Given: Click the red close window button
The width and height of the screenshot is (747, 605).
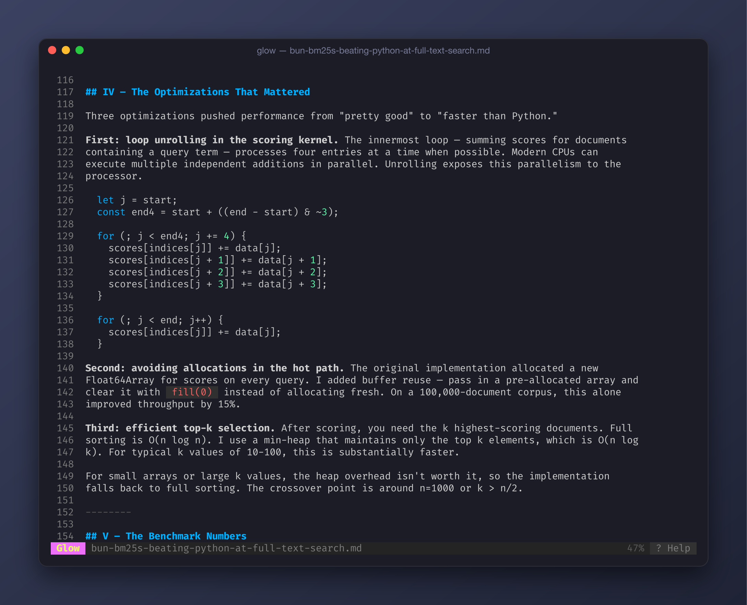Looking at the screenshot, I should (52, 50).
